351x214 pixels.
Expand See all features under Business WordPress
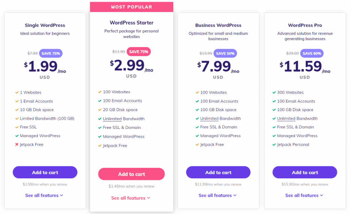coord(218,195)
